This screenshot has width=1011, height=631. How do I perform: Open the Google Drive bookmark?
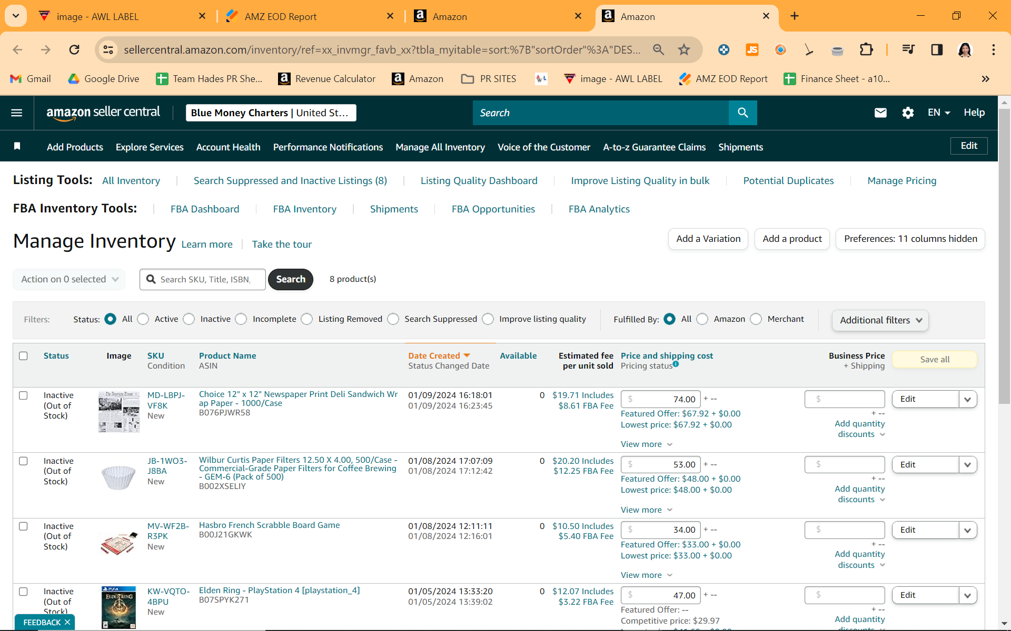point(104,79)
